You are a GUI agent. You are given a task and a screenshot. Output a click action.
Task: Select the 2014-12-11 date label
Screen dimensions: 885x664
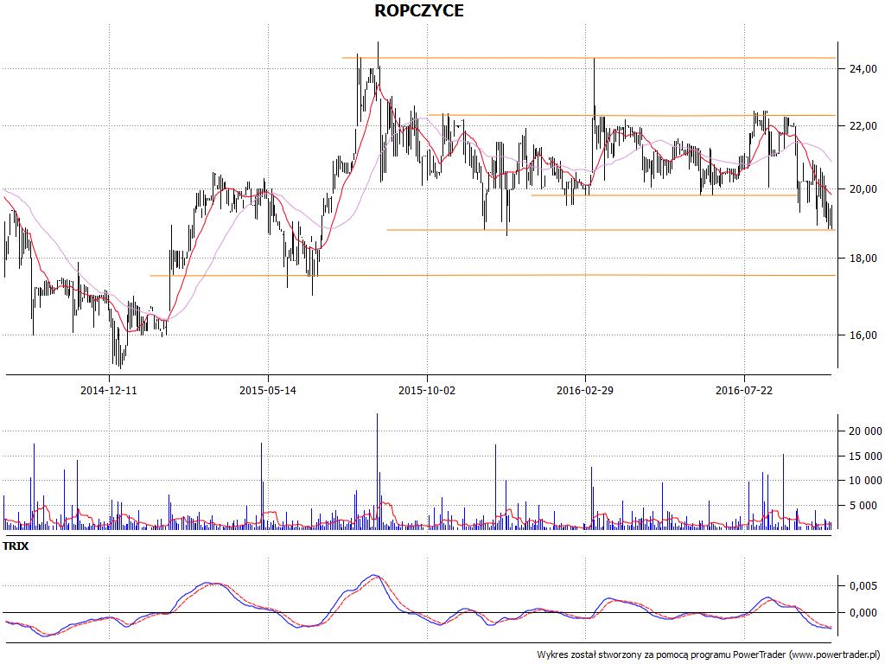coord(108,390)
